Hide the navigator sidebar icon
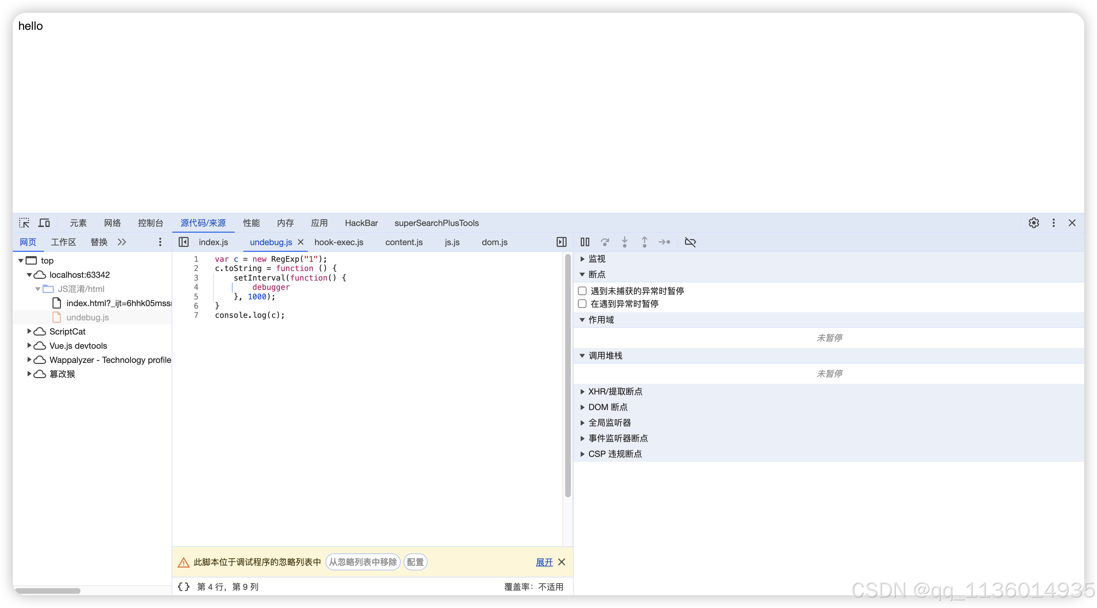Image resolution: width=1097 pixels, height=608 pixels. click(x=184, y=242)
